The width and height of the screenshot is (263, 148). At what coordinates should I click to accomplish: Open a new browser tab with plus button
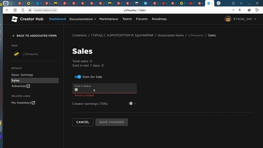tap(218, 3)
